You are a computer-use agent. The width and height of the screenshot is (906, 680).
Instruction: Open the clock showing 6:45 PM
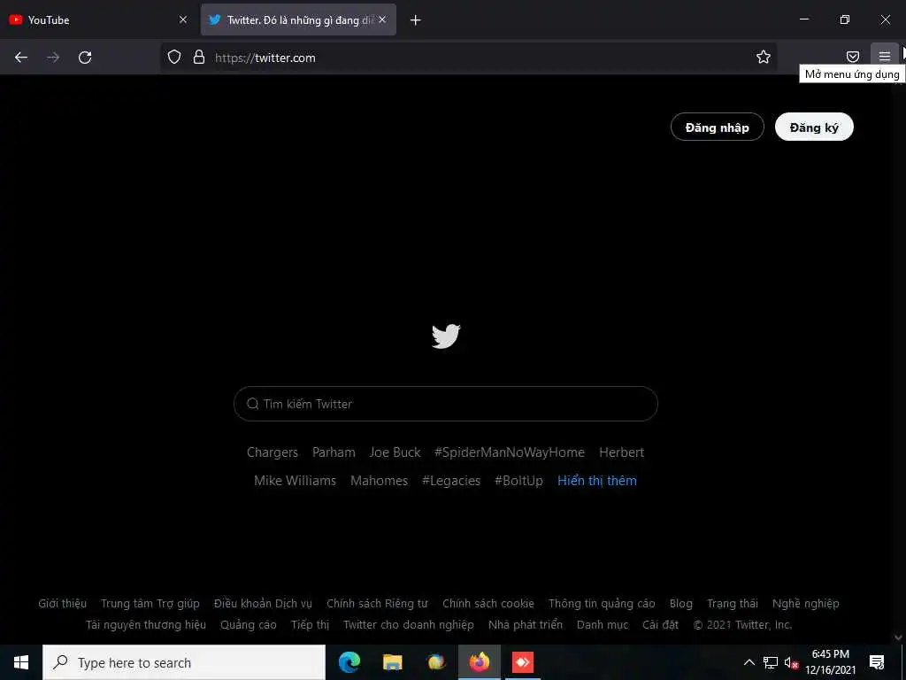coord(830,662)
